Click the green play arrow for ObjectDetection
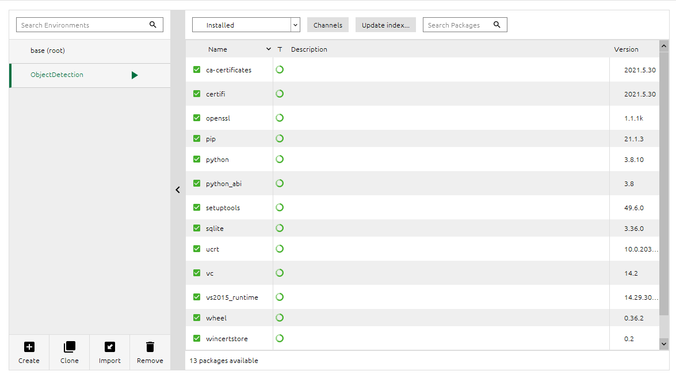This screenshot has height=375, width=676. [135, 75]
